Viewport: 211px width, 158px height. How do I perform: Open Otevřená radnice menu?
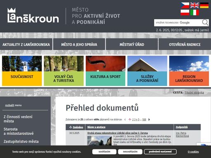tap(185, 44)
